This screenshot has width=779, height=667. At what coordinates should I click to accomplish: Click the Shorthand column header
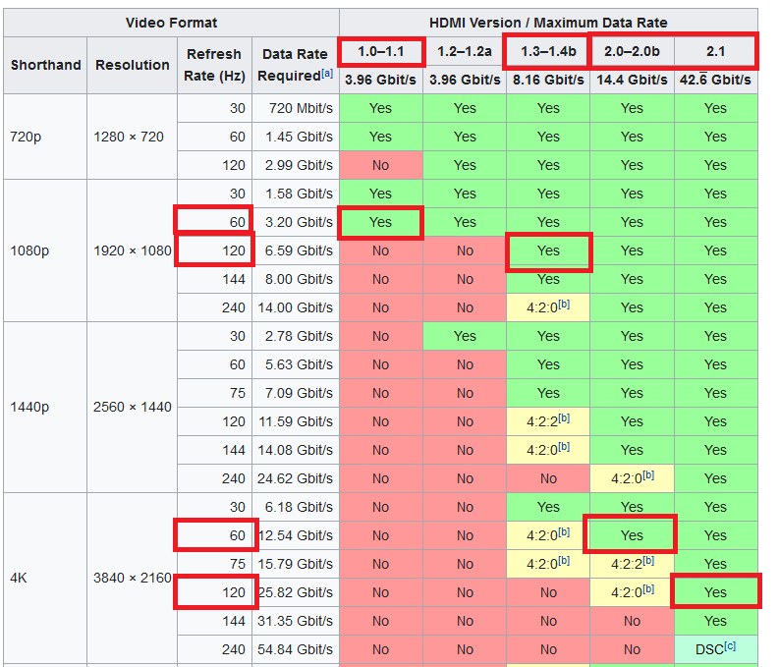coord(45,65)
